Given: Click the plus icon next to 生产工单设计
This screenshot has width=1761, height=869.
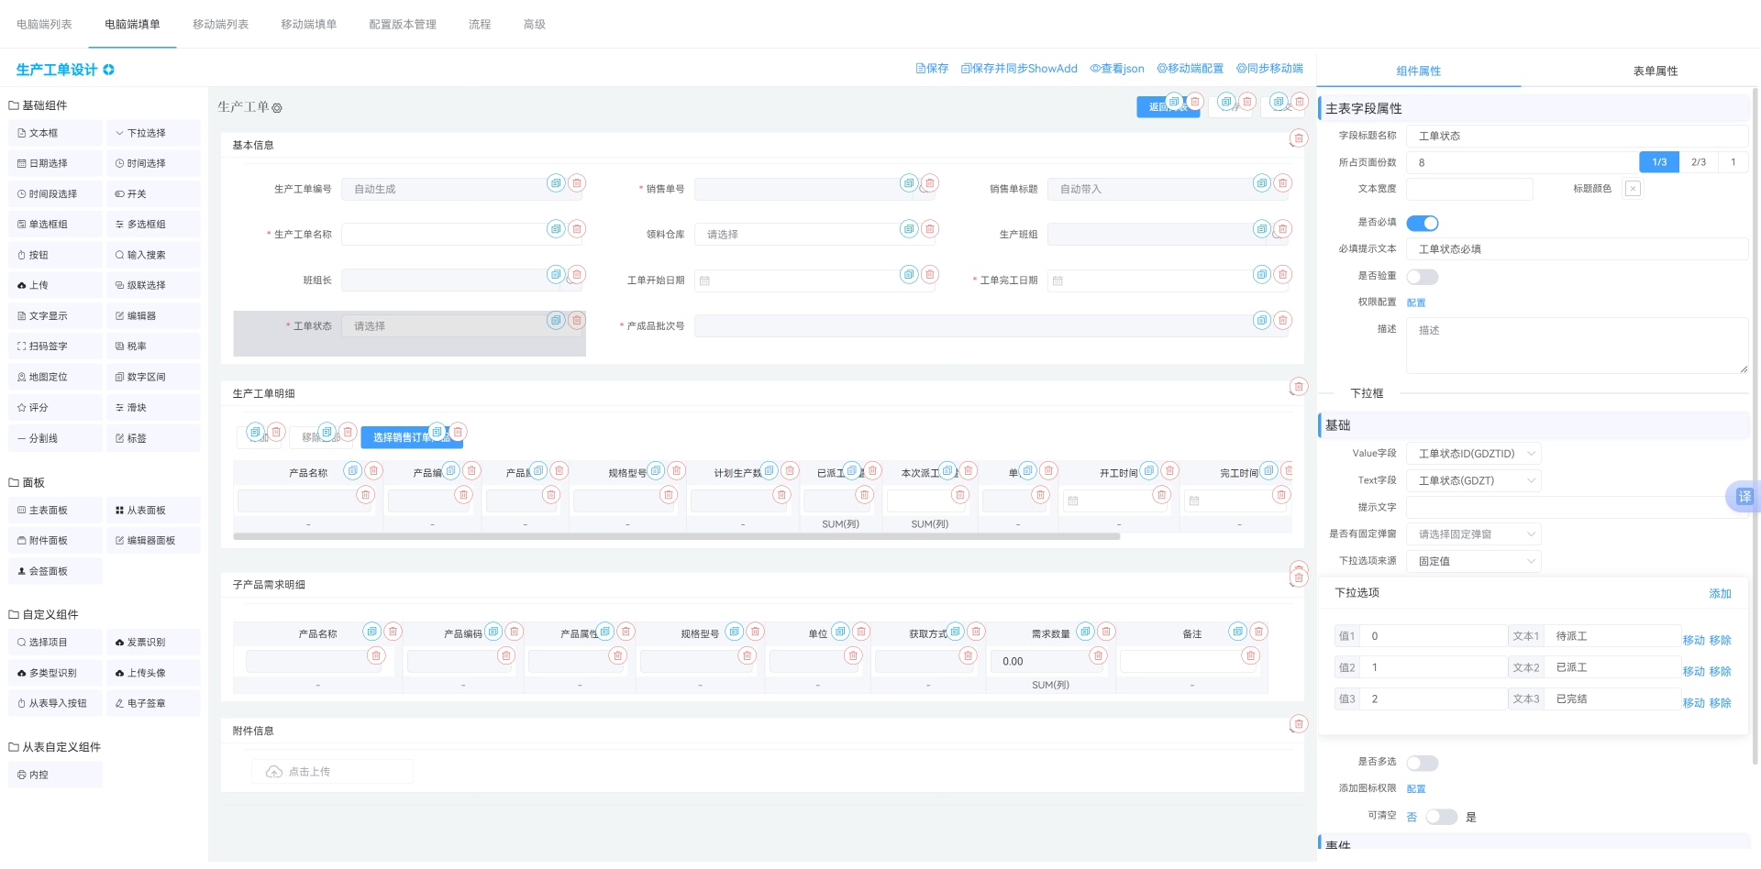Looking at the screenshot, I should coord(108,70).
